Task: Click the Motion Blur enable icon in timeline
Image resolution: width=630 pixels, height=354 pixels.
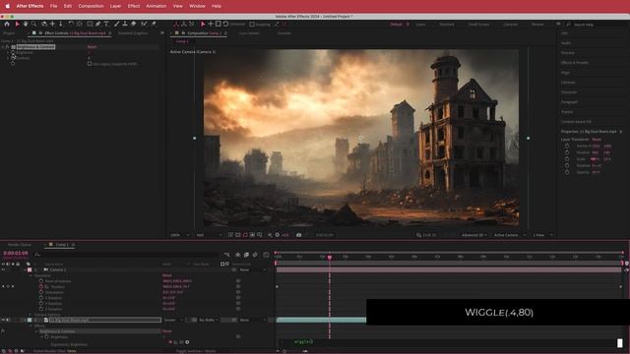Action: [255, 255]
